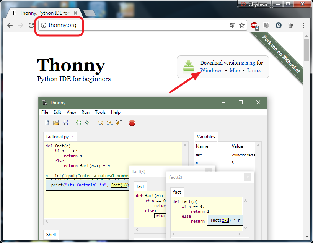Go back in Chrome
The height and width of the screenshot is (243, 313).
point(10,25)
